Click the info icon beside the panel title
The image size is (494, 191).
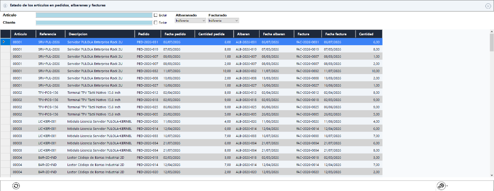[5, 6]
